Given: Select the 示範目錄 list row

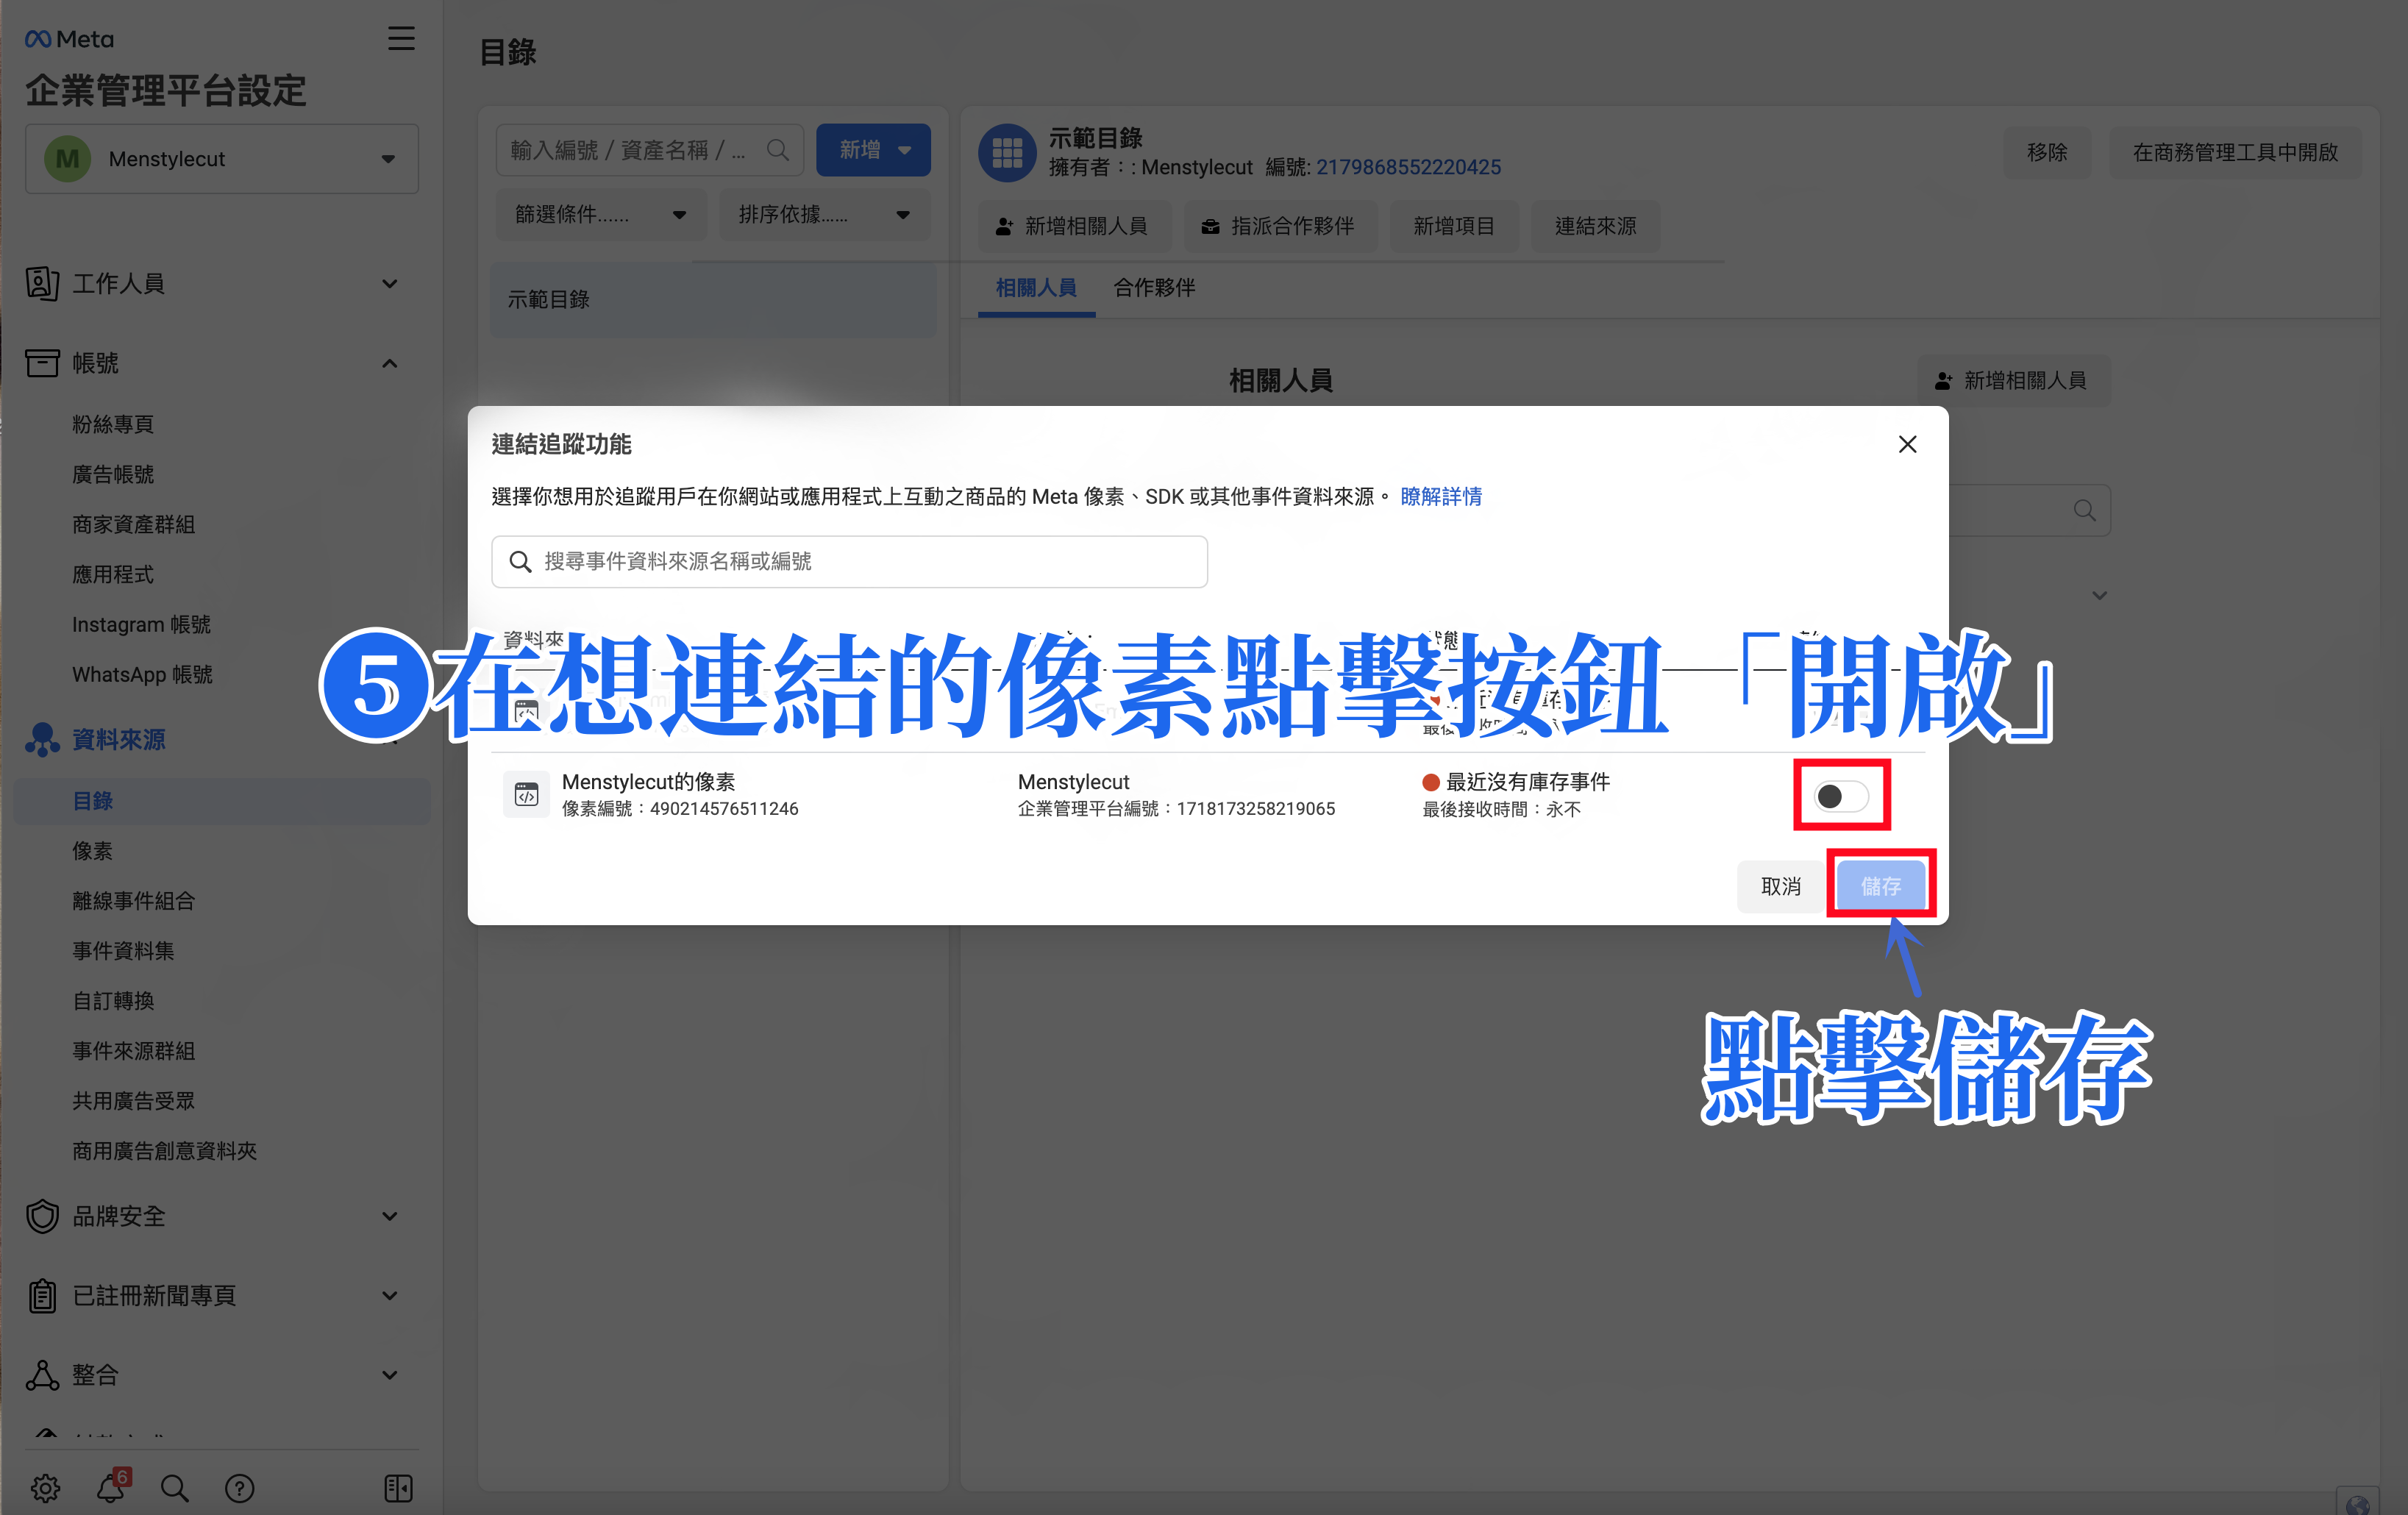Looking at the screenshot, I should 713,299.
